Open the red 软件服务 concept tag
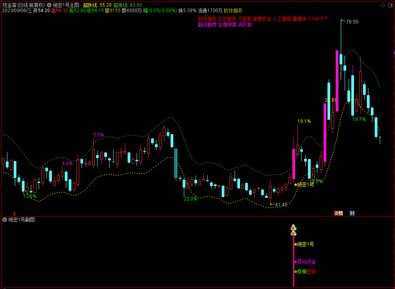Screen dimensions: 395x289 (x=207, y=19)
